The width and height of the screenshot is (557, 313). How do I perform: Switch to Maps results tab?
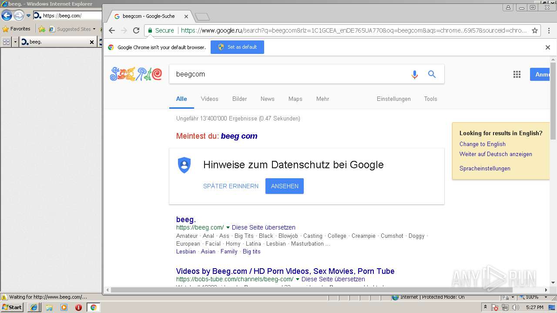[295, 99]
